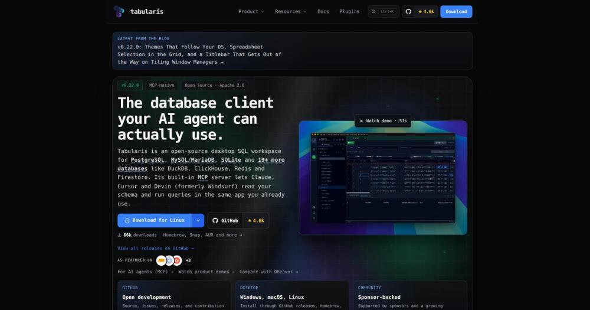Open the Open development card

pos(174,296)
